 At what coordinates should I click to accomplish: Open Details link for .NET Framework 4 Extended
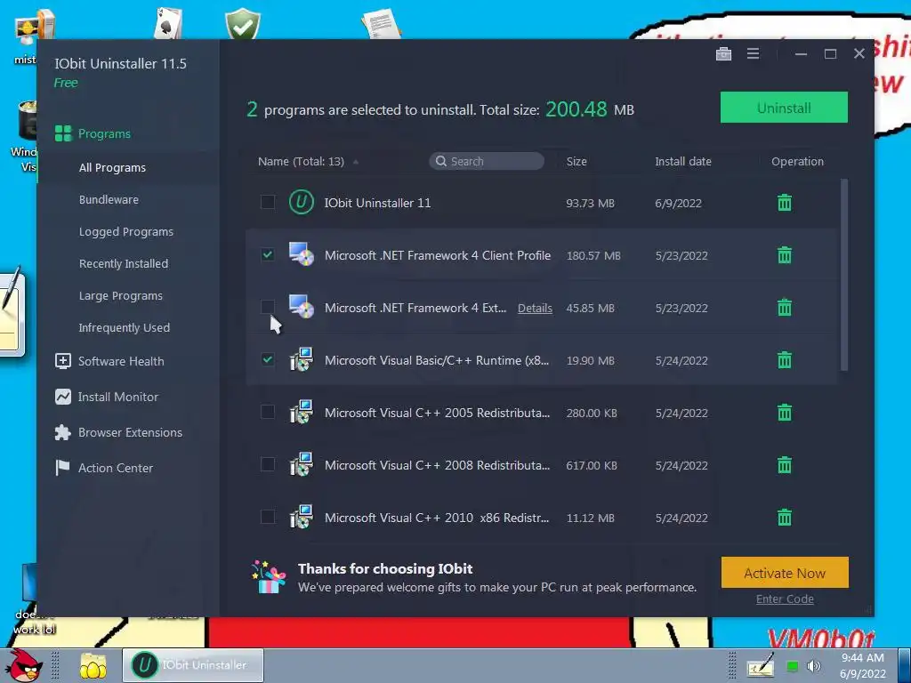[x=535, y=308]
